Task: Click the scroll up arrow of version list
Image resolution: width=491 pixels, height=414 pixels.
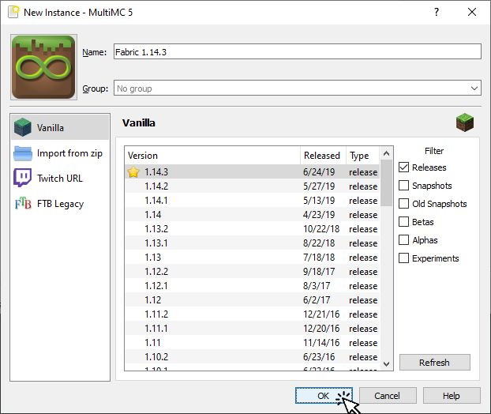Action: pos(387,153)
